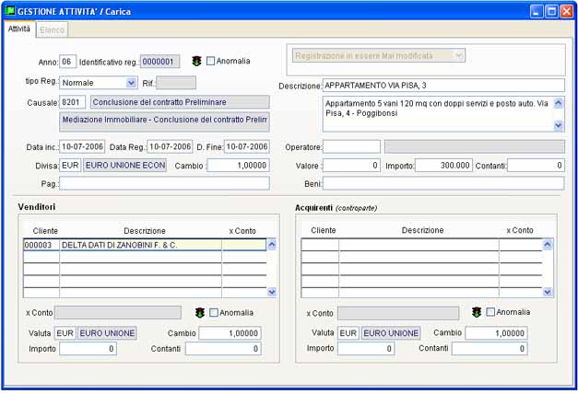Screen dimensions: 578x394
Task: Check the Anomalia box in Acquirenti section
Action: pyautogui.click(x=490, y=312)
